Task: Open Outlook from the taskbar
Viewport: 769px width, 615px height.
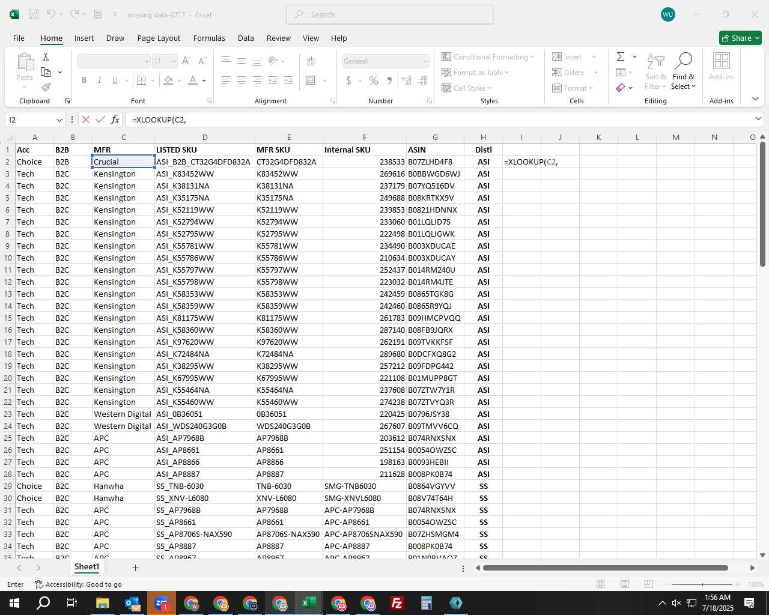Action: [x=132, y=603]
